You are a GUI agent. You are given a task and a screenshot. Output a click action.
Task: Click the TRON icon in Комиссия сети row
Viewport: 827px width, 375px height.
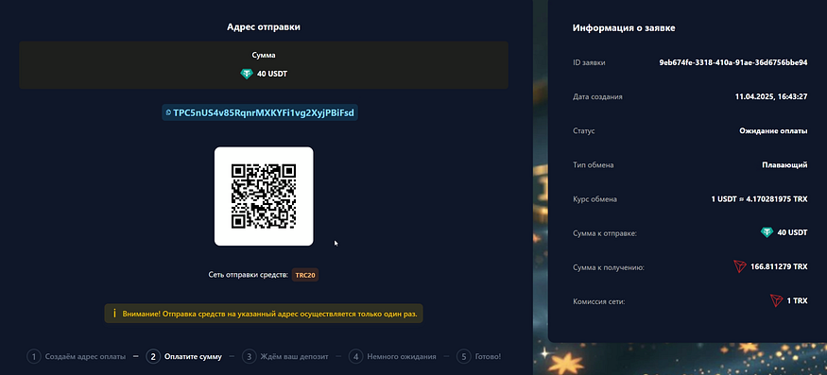(x=776, y=300)
